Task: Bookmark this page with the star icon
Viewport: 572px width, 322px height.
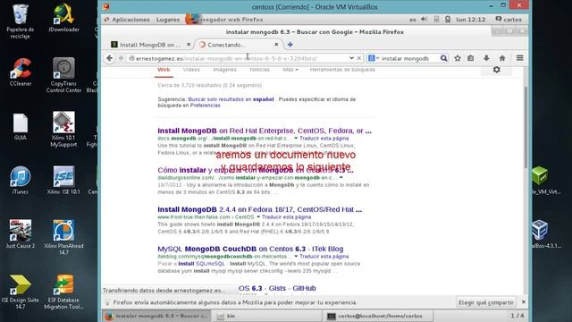Action: 458,58
